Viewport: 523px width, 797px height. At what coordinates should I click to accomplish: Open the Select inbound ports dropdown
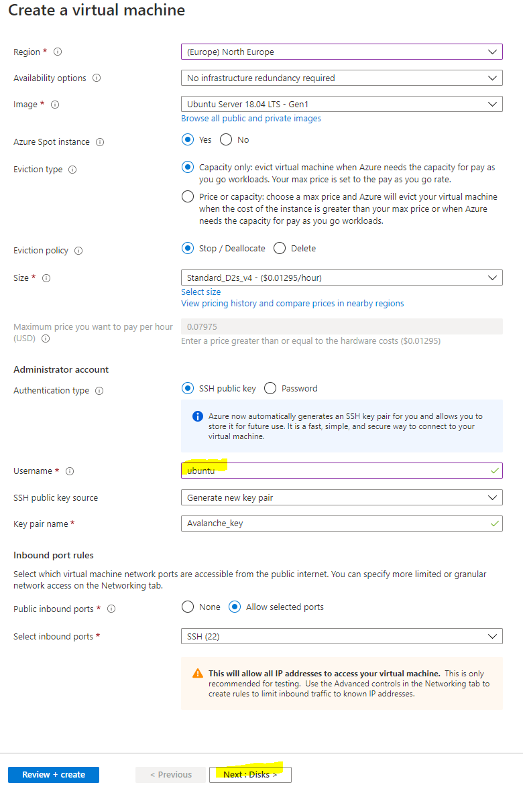click(x=341, y=636)
